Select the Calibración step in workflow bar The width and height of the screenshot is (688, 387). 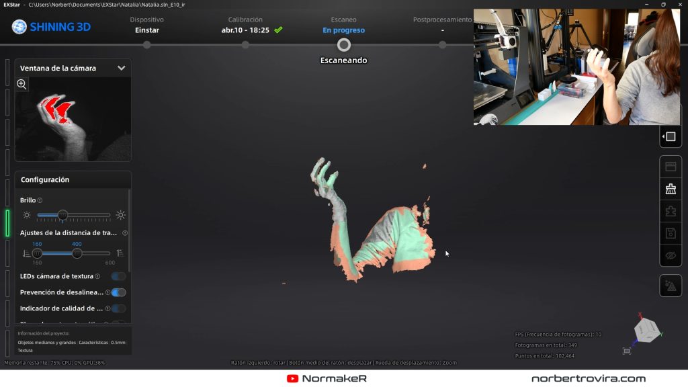[245, 44]
